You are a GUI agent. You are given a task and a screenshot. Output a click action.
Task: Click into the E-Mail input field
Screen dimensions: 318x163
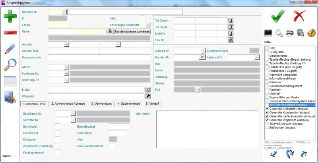(95, 90)
